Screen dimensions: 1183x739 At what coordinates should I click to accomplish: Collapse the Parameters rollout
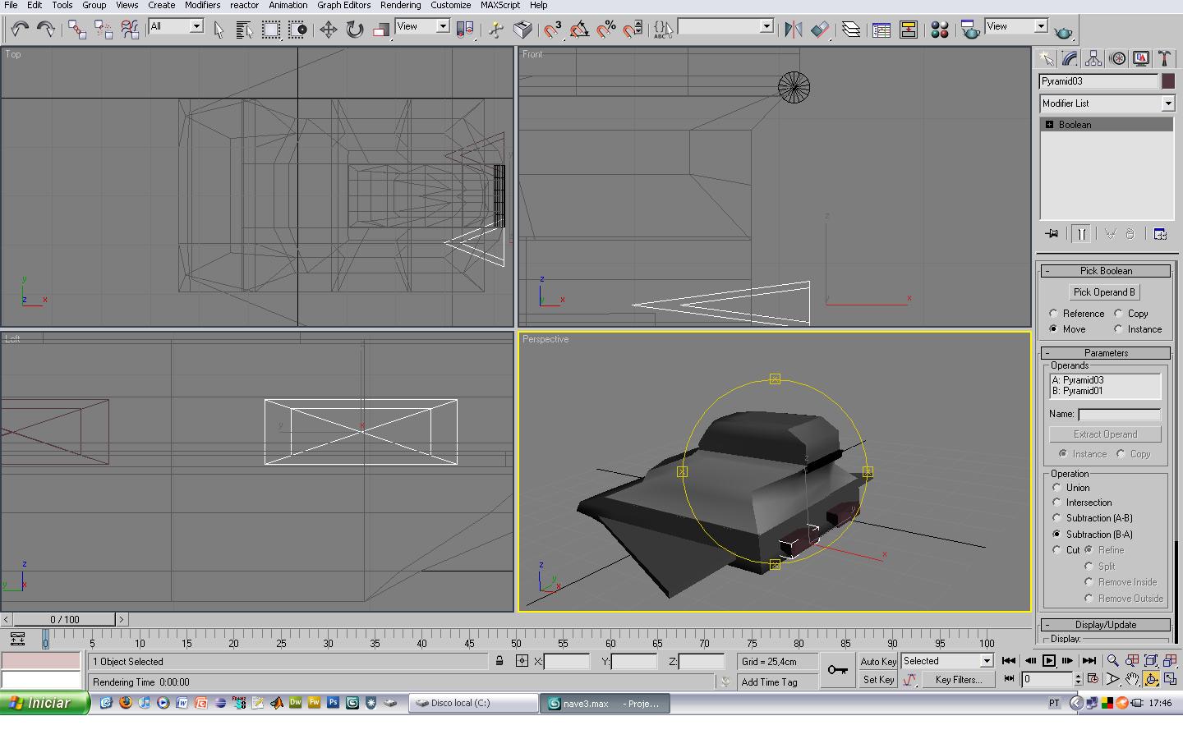click(x=1105, y=353)
